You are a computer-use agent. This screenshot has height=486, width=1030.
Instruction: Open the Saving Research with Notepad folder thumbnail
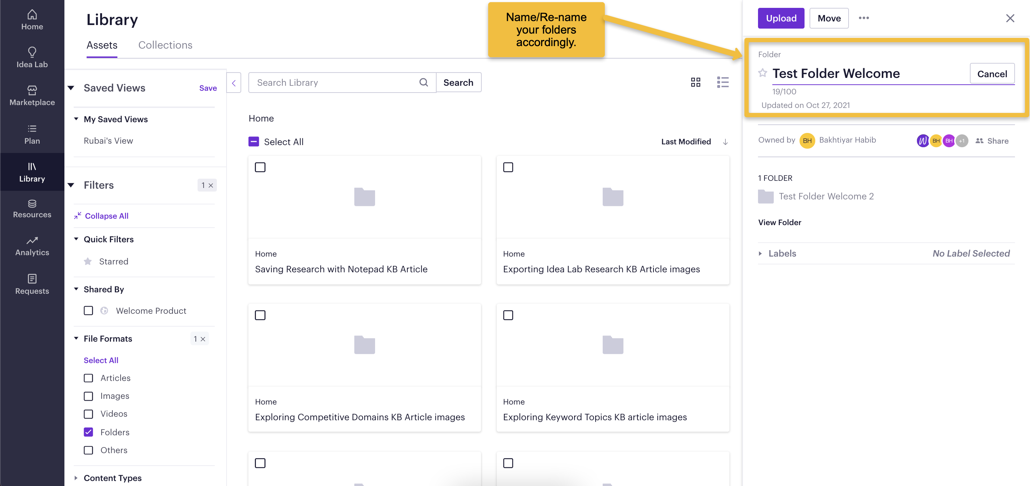click(364, 197)
